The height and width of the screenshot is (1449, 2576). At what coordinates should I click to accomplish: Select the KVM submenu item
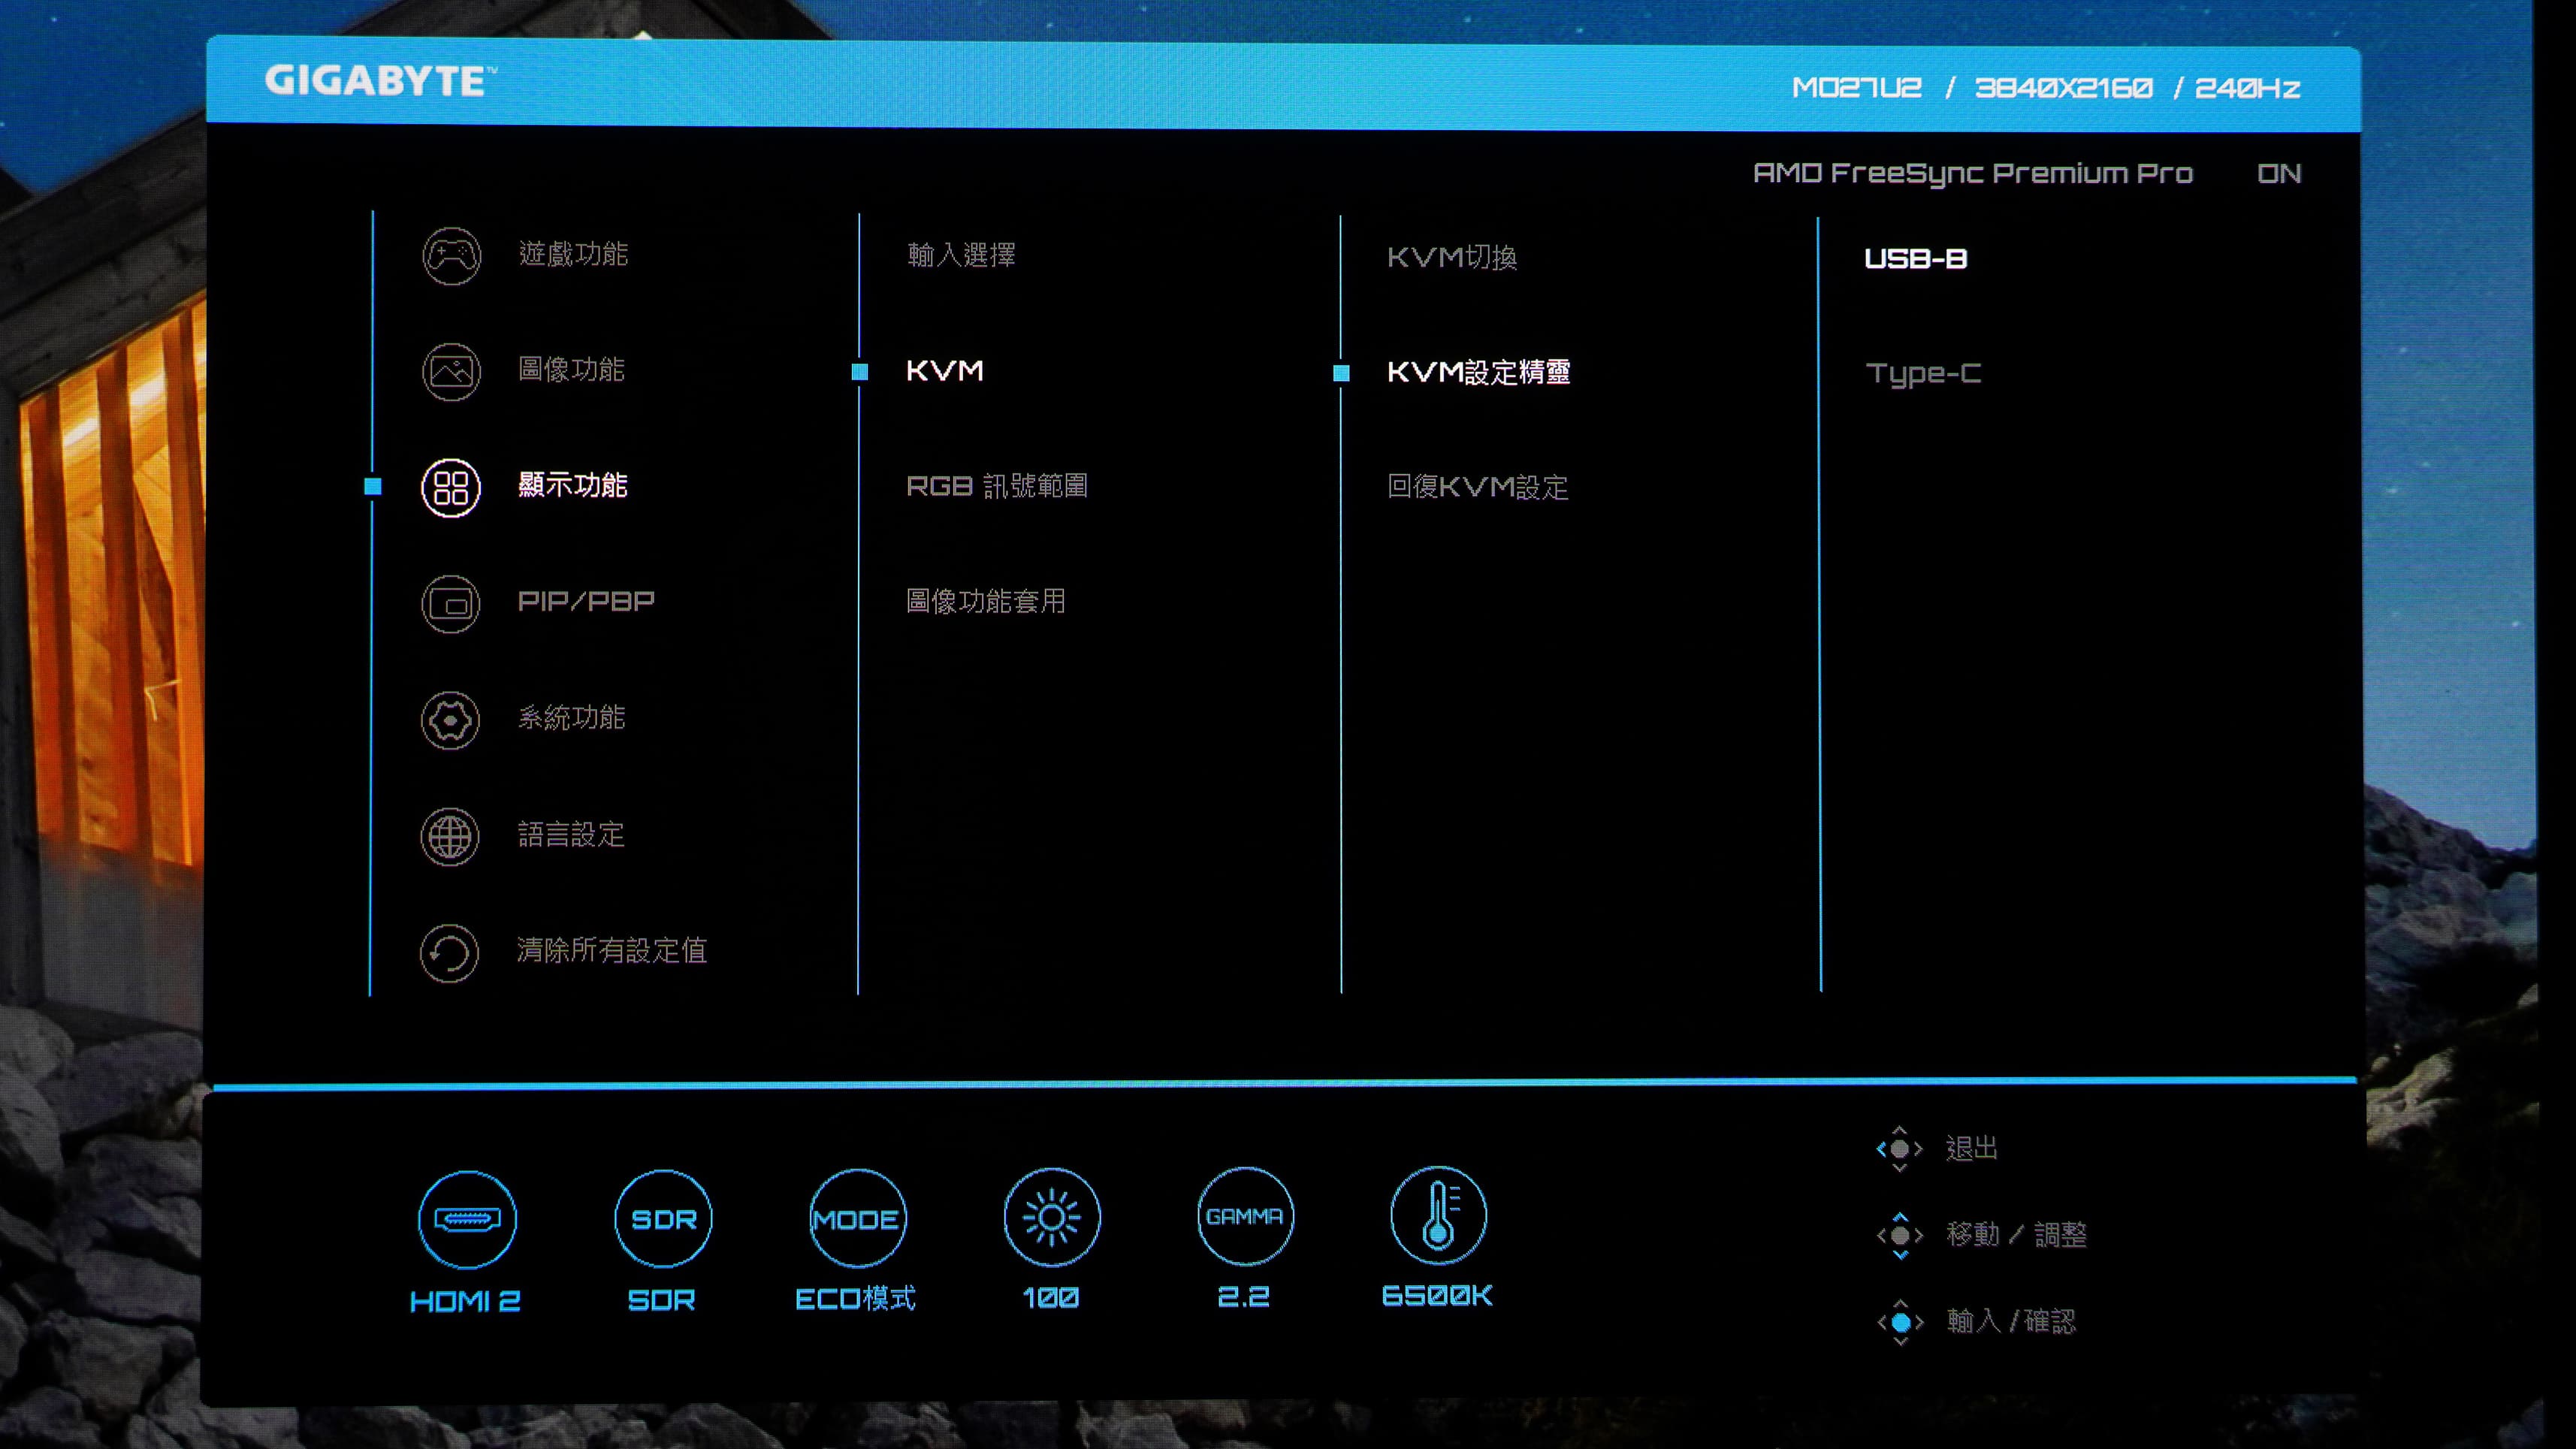click(945, 371)
